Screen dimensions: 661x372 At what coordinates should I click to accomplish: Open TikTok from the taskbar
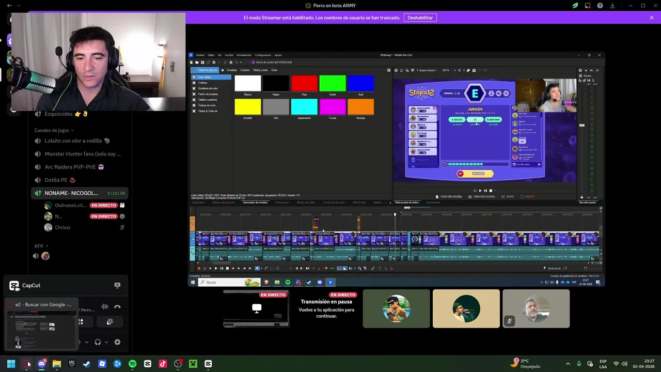(x=163, y=364)
